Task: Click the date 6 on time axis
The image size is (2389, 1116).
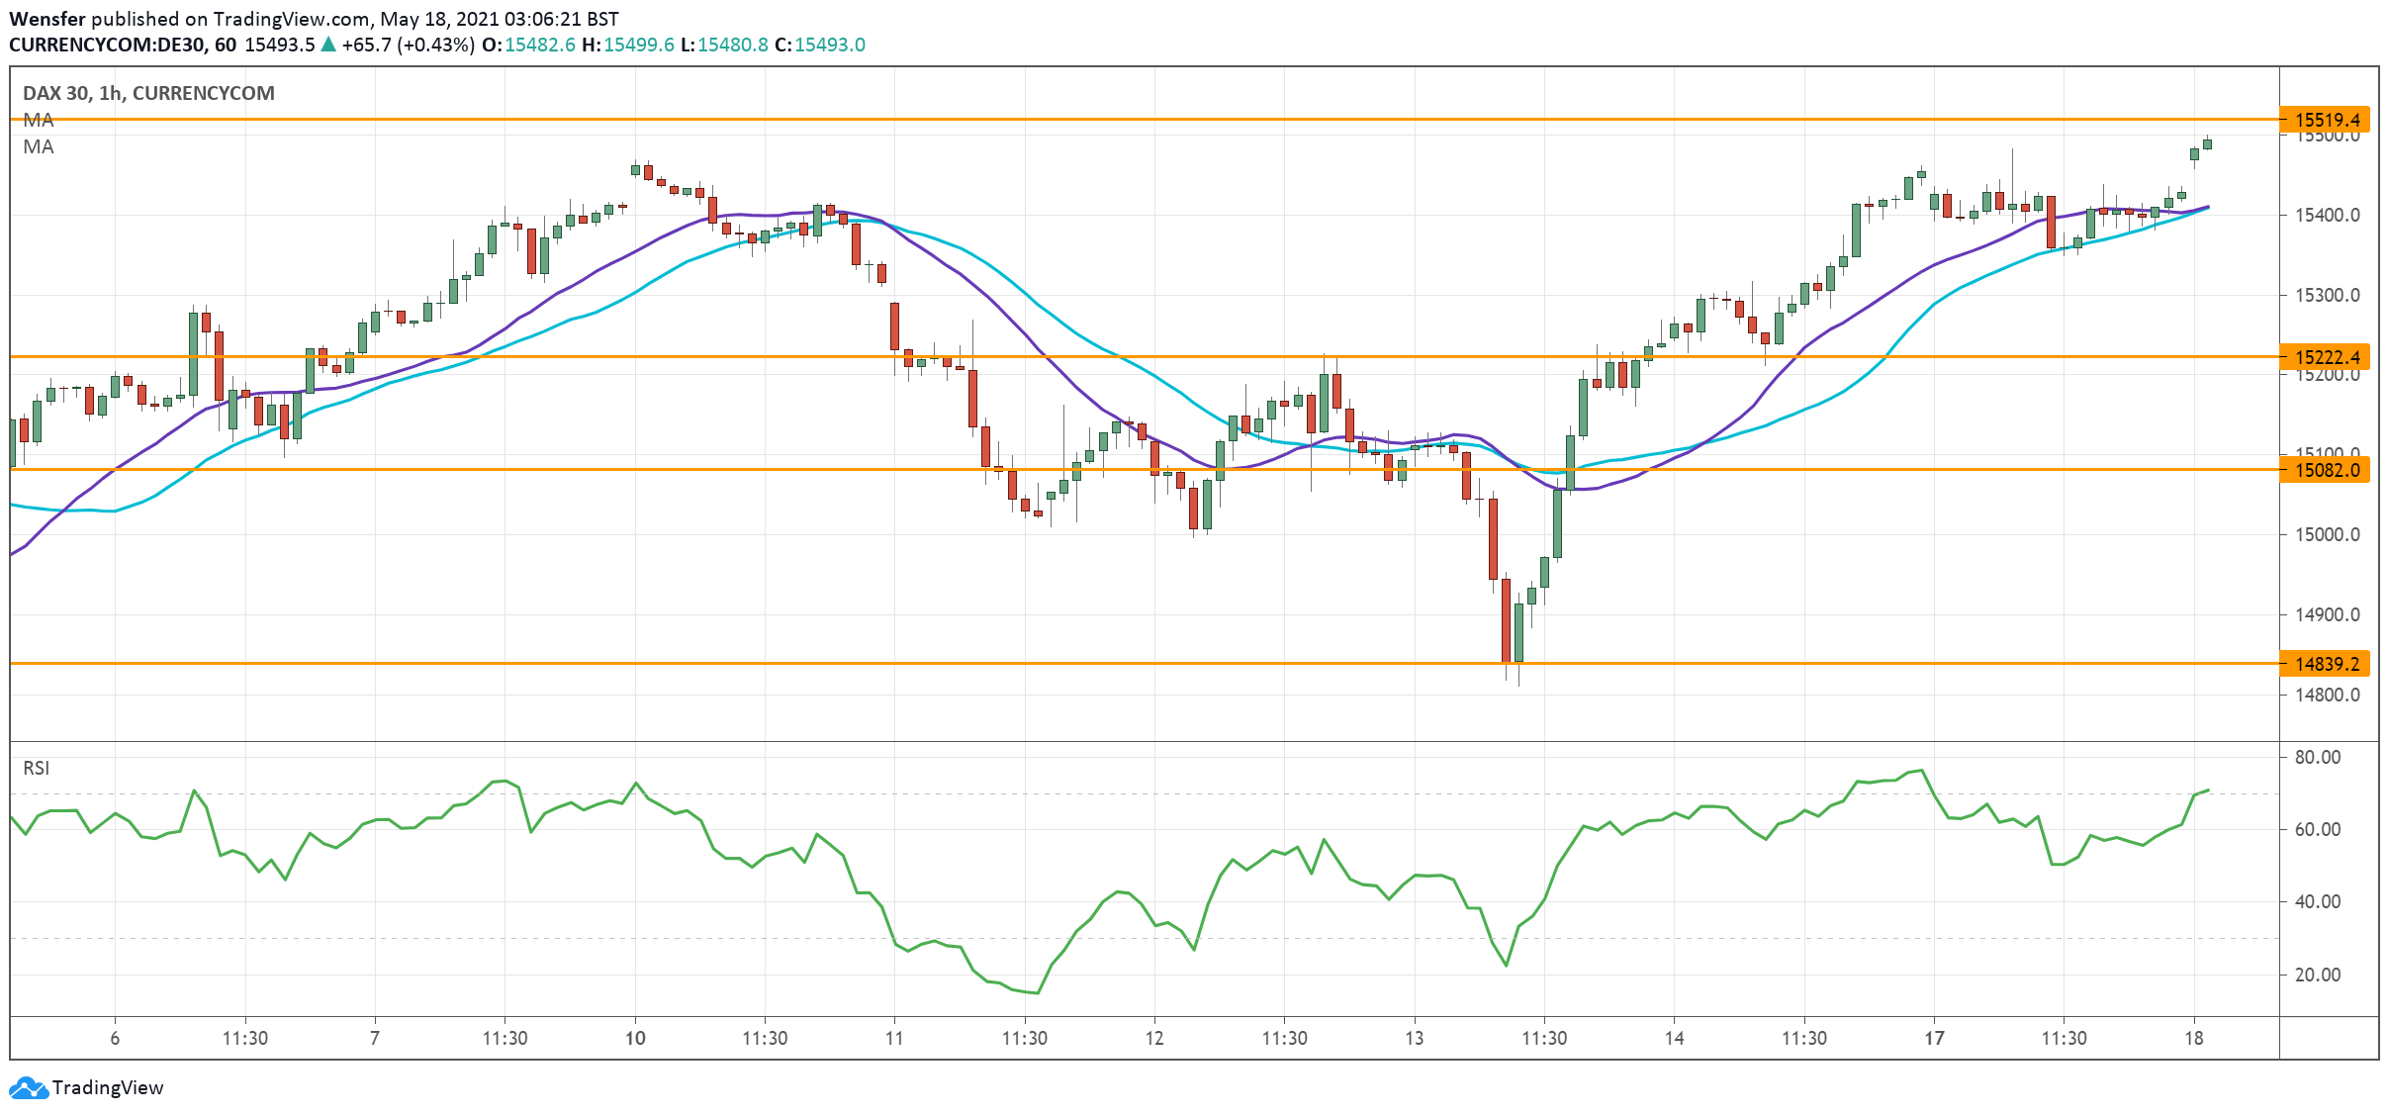Action: (115, 1038)
